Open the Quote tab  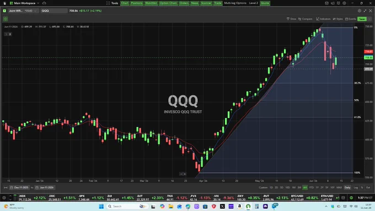(265, 3)
